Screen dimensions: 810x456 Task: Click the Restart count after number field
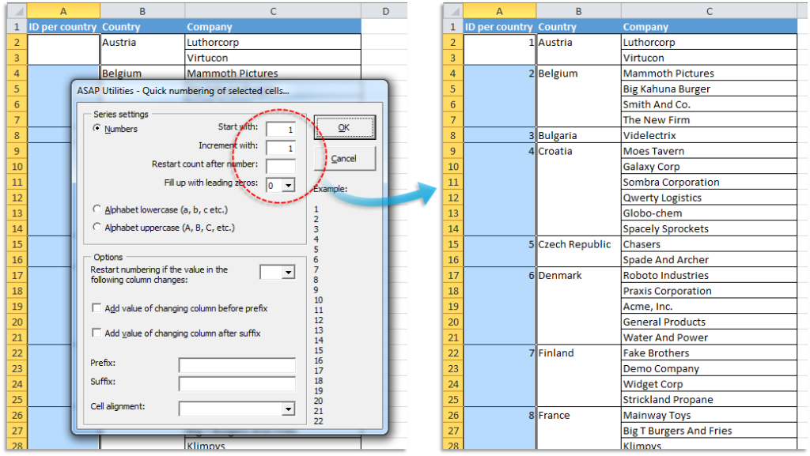coord(280,164)
